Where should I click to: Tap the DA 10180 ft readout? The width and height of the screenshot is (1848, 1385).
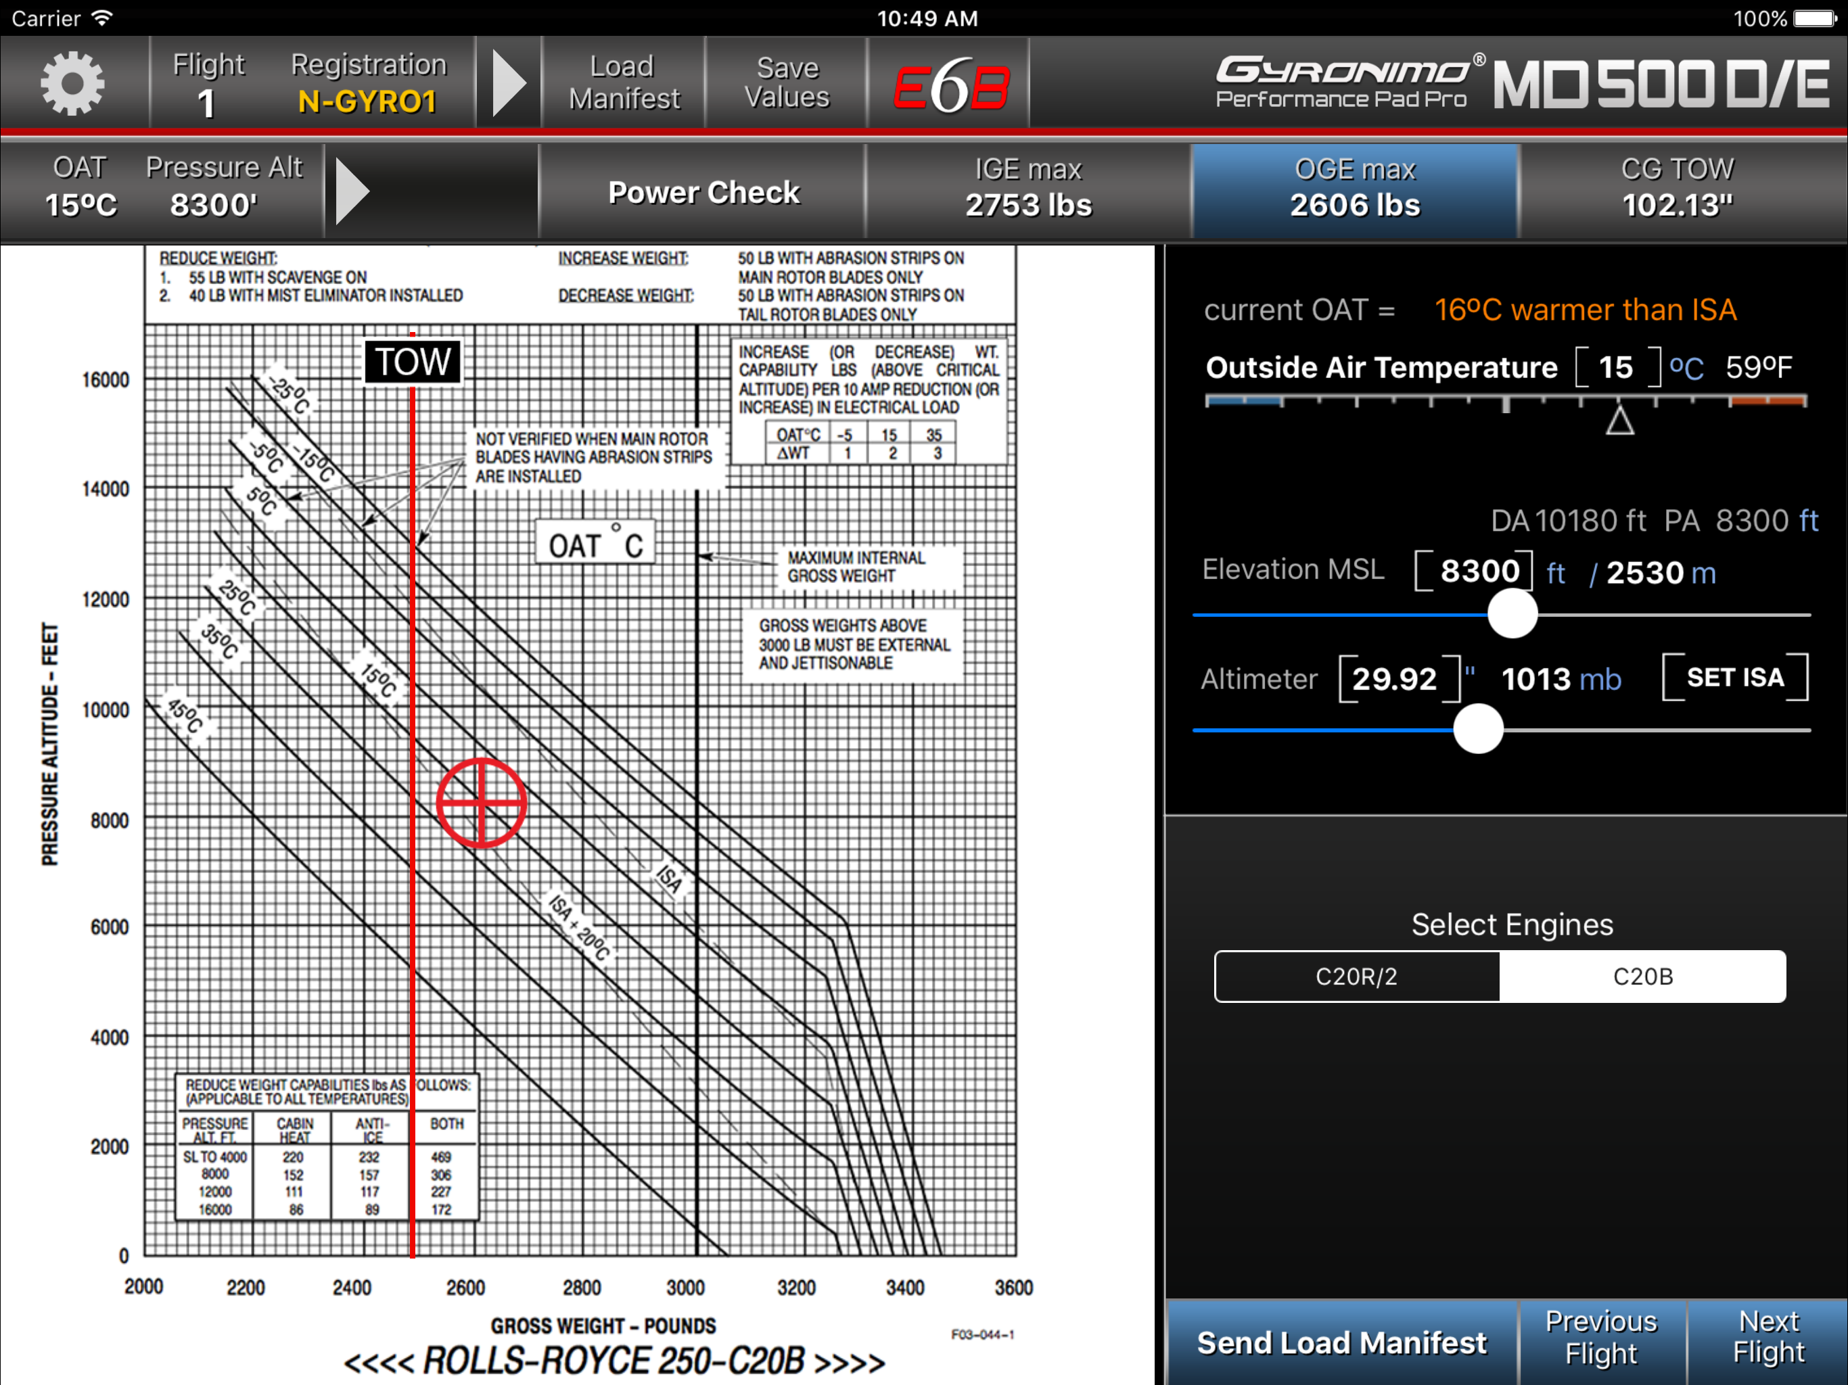pos(1568,521)
